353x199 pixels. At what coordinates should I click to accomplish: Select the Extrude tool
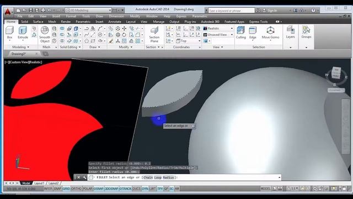click(x=23, y=33)
